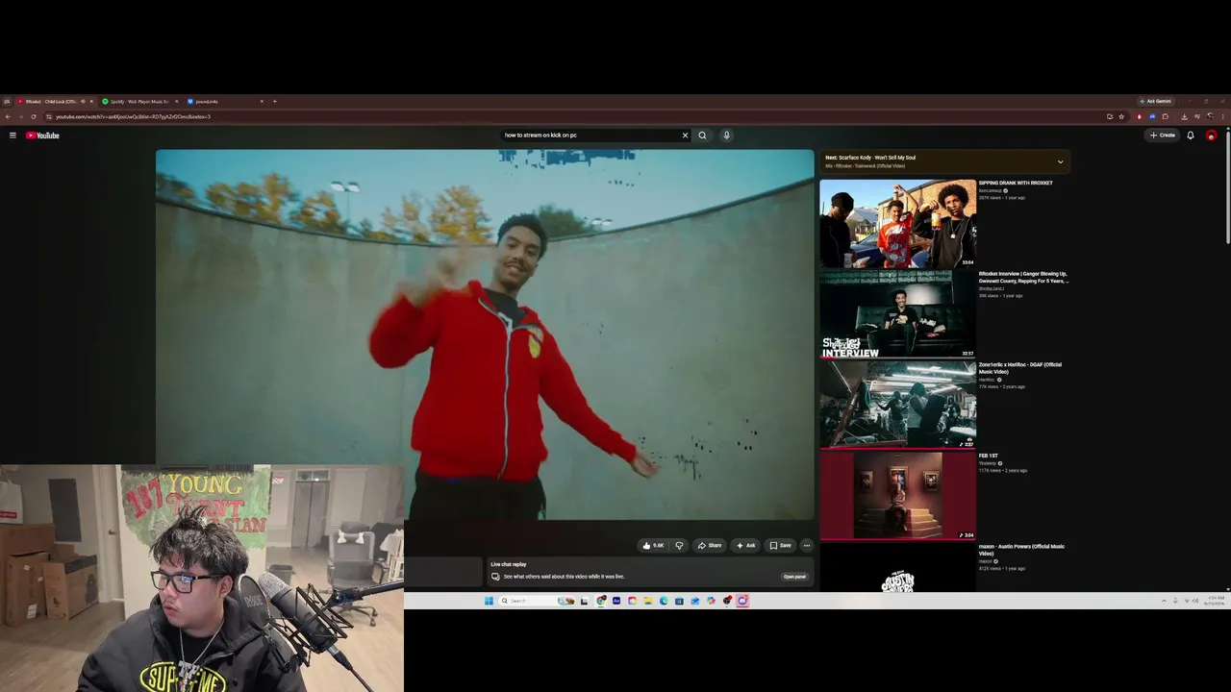Open the browser Extensions puzzle icon
The width and height of the screenshot is (1231, 692).
(1166, 117)
